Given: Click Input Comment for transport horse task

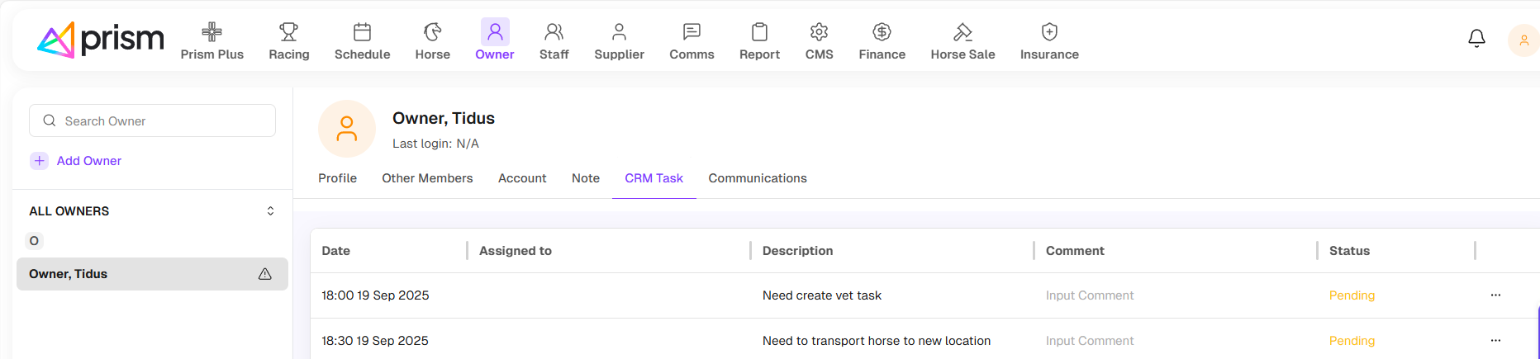Looking at the screenshot, I should pos(1089,341).
